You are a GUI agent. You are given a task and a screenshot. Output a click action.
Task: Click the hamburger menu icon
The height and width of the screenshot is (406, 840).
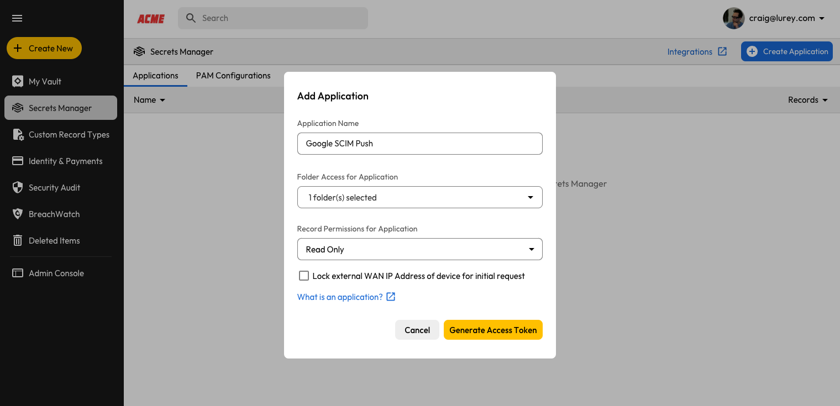point(17,18)
